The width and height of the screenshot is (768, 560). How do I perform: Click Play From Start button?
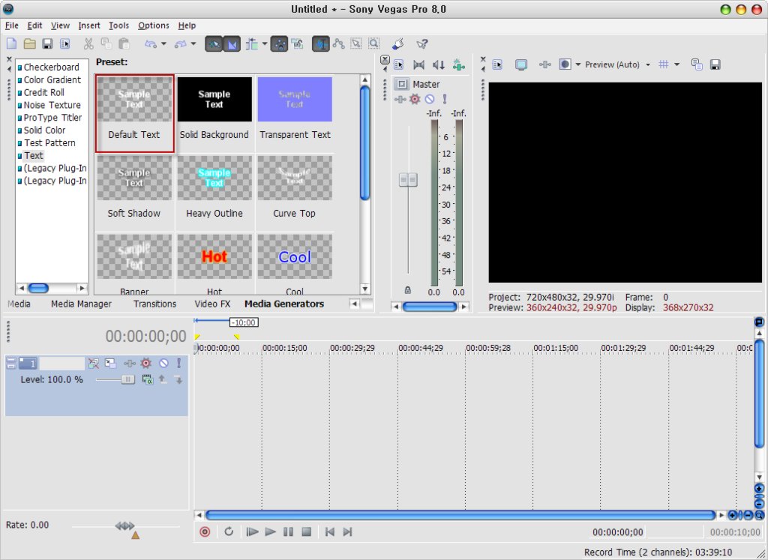252,532
